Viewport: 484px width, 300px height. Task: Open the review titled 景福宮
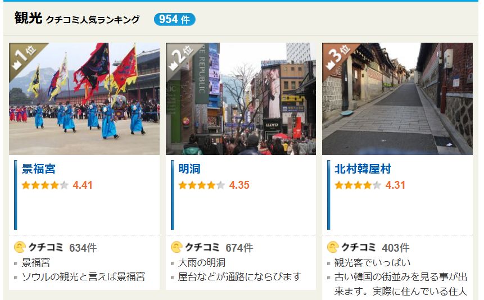36,263
